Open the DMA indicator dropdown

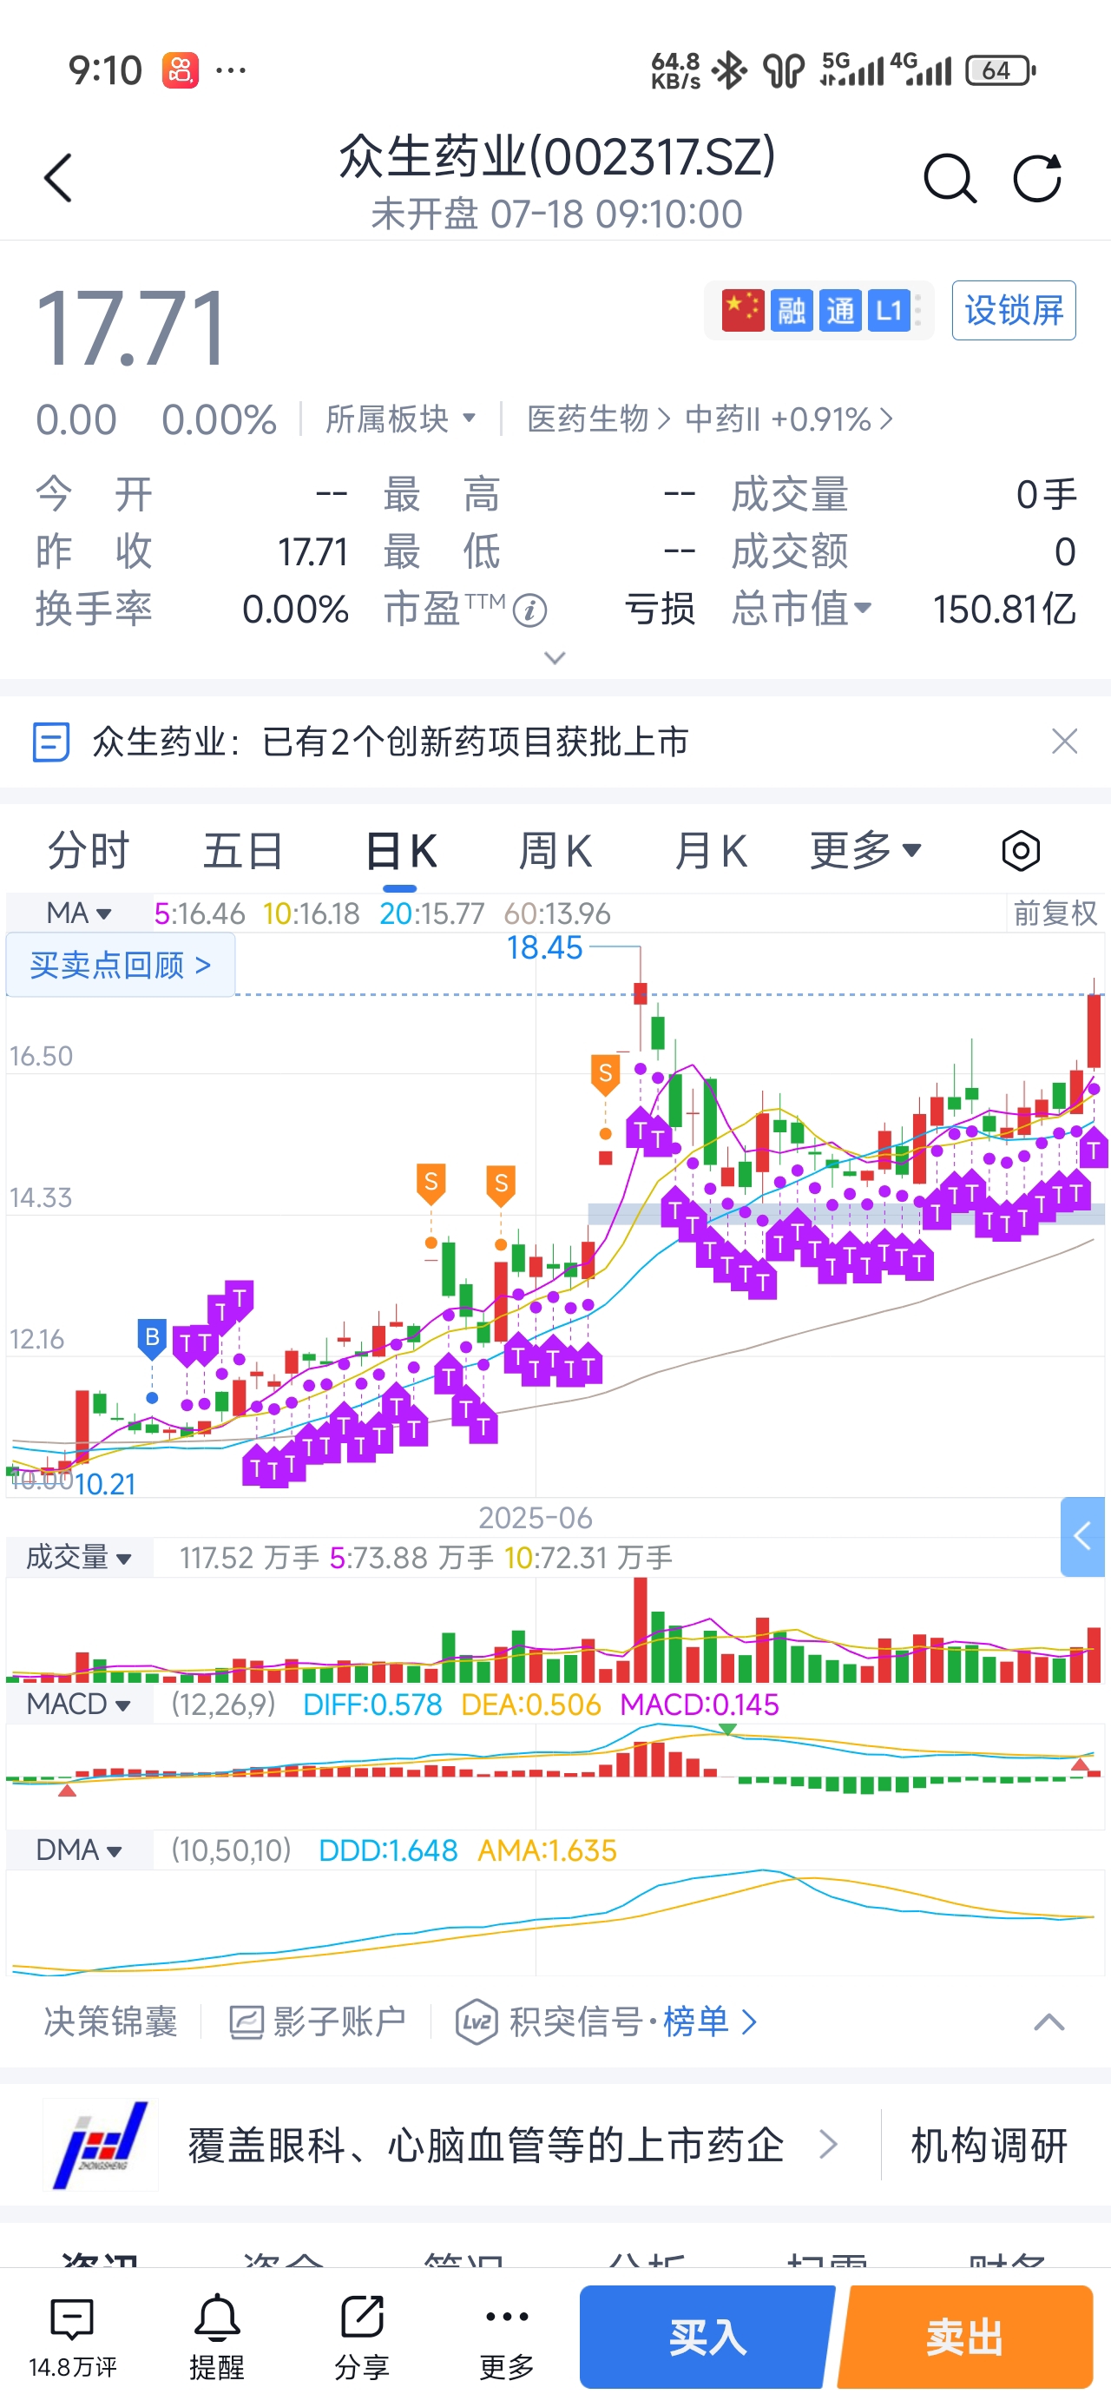point(80,1850)
